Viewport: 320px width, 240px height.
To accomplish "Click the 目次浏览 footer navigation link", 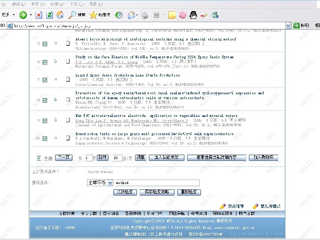I will pyautogui.click(x=111, y=213).
